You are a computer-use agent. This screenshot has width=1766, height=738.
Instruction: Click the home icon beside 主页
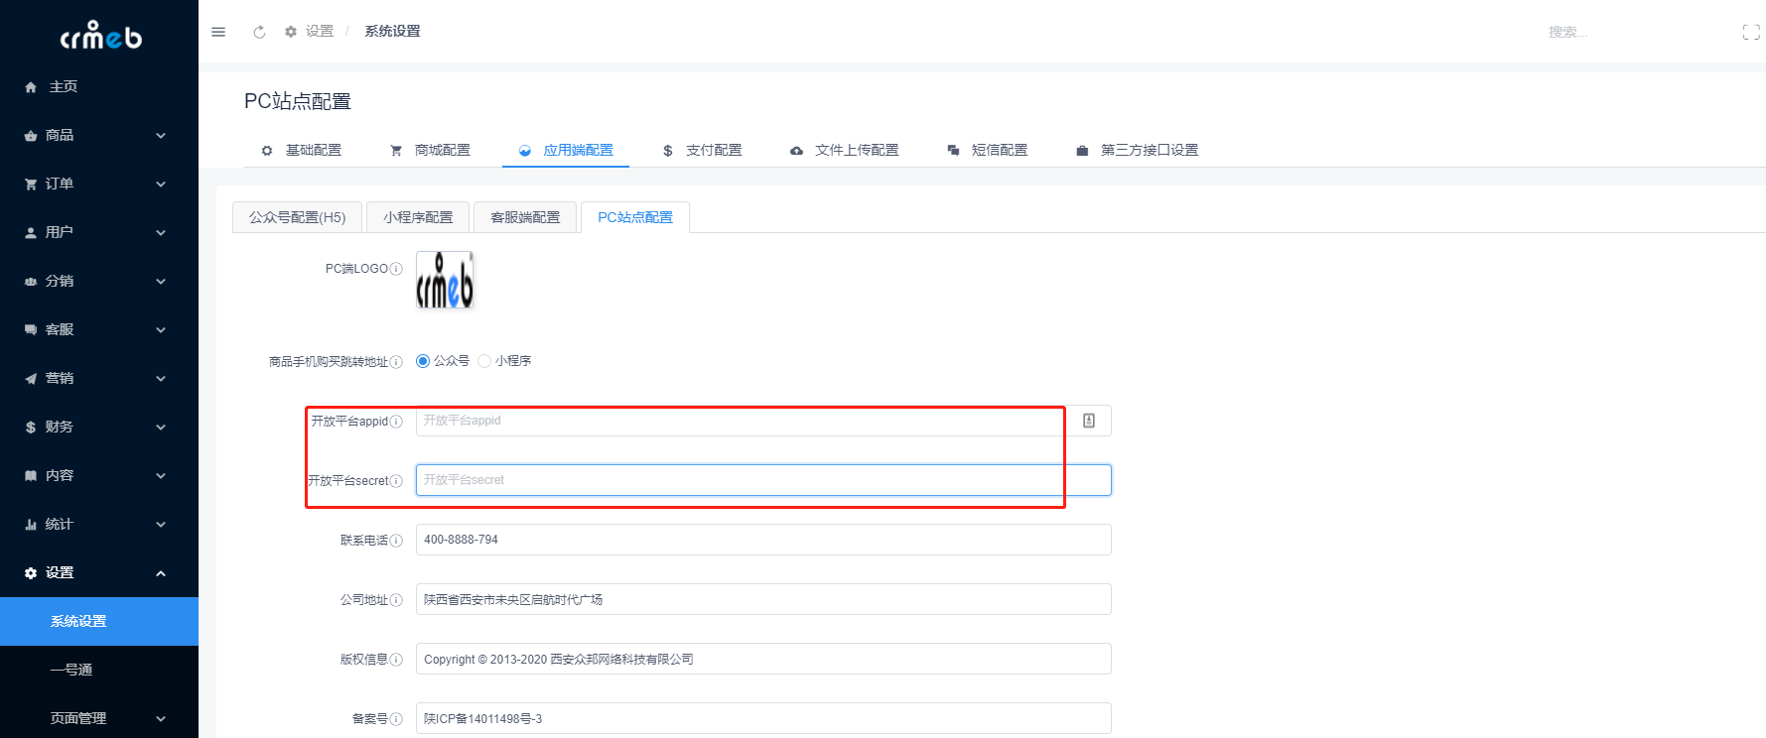tap(31, 87)
